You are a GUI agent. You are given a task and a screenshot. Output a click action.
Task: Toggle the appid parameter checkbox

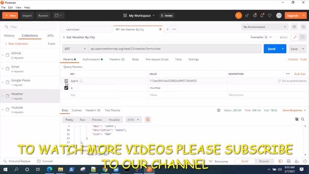pyautogui.click(x=66, y=81)
